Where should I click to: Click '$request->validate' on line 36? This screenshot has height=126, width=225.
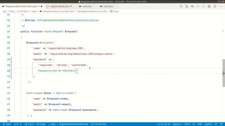40,43
